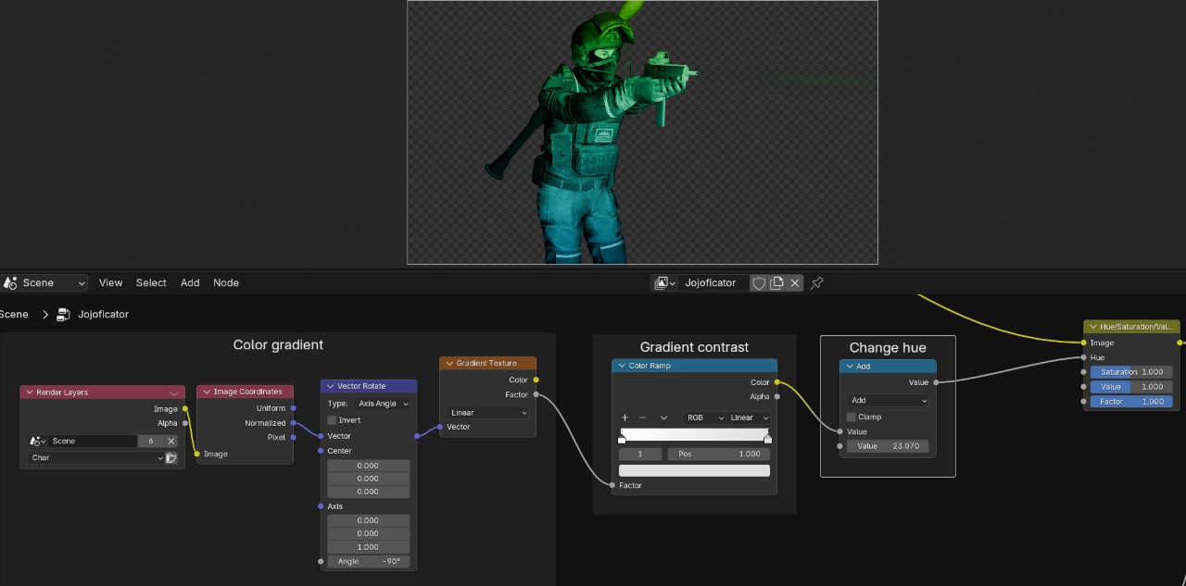This screenshot has width=1186, height=586.
Task: Click the X to unlink Scene in Render Layers
Action: click(x=171, y=442)
